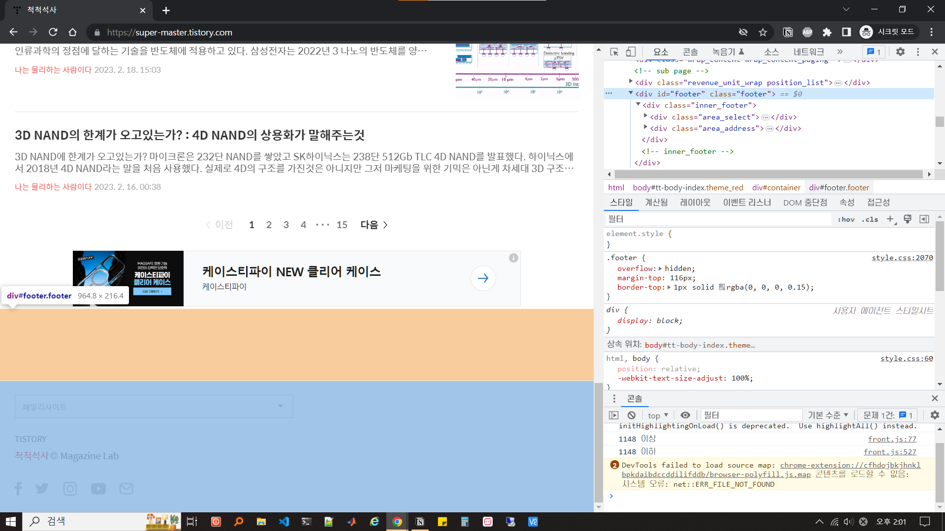Open the style.css:2070 source link

click(902, 258)
